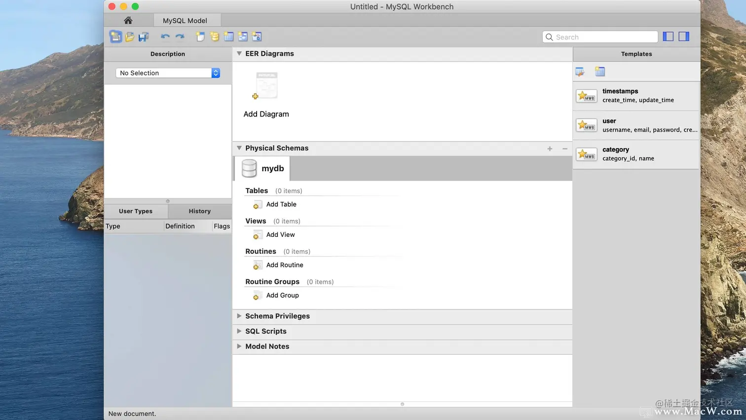
Task: Click the Add new table toolbar icon
Action: pyautogui.click(x=228, y=37)
